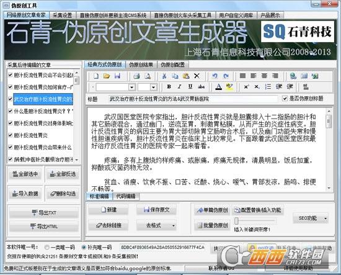This screenshot has width=341, height=275.
Task: Switch to 代码编辑 tab
Action: point(126,196)
